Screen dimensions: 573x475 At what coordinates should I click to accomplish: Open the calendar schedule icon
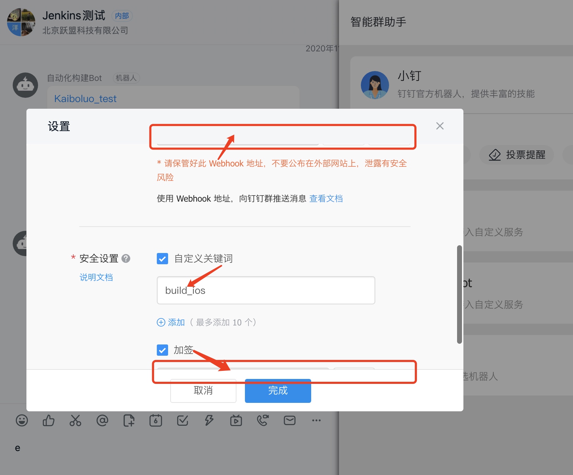point(156,420)
